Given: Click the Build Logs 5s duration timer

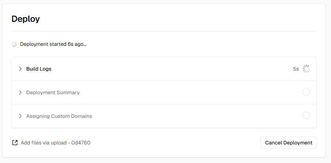Looking at the screenshot, I should click(x=296, y=69).
